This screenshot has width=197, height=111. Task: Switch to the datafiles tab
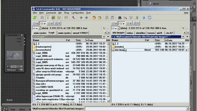141,33
